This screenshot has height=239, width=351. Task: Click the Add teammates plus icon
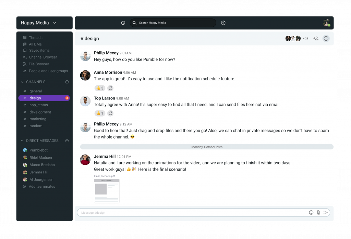tap(24, 186)
